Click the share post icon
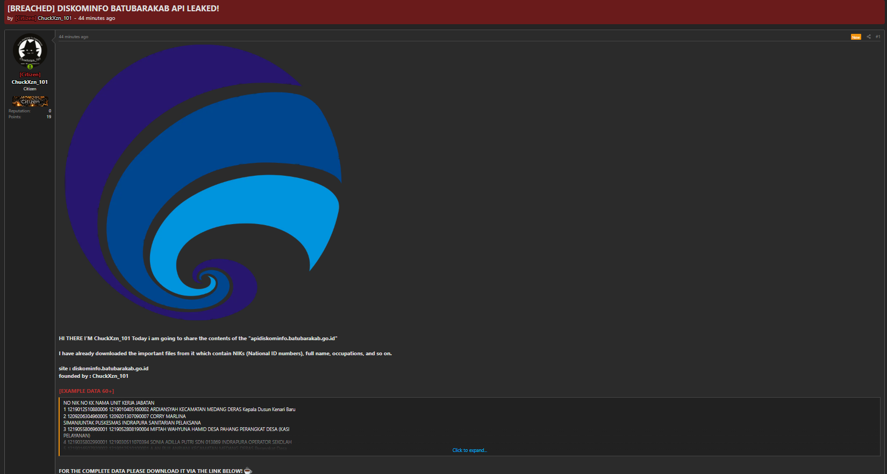This screenshot has height=474, width=887. [869, 37]
